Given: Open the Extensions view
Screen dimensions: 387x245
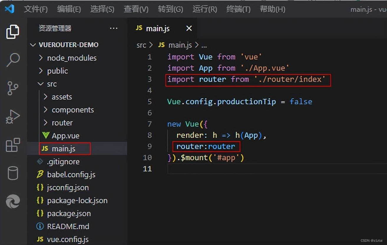Looking at the screenshot, I should pyautogui.click(x=13, y=145).
